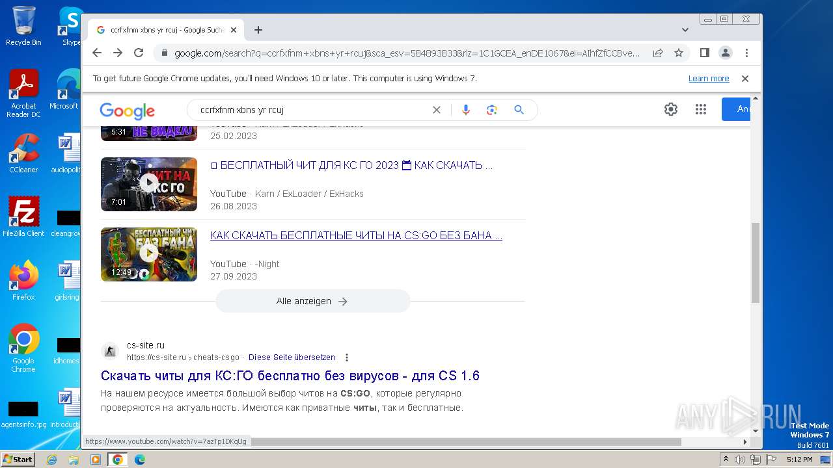
Task: Bookmark this page with star icon
Action: click(x=679, y=53)
